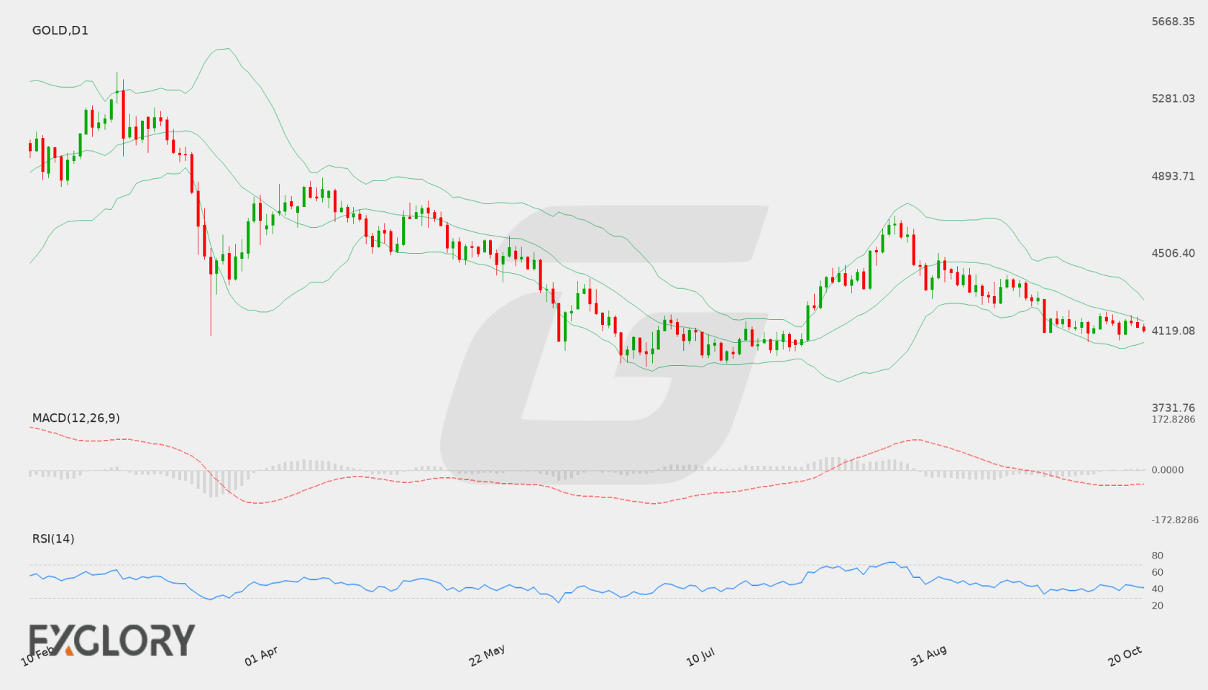Click the 4506.40 price label
This screenshot has width=1208, height=690.
click(1173, 253)
